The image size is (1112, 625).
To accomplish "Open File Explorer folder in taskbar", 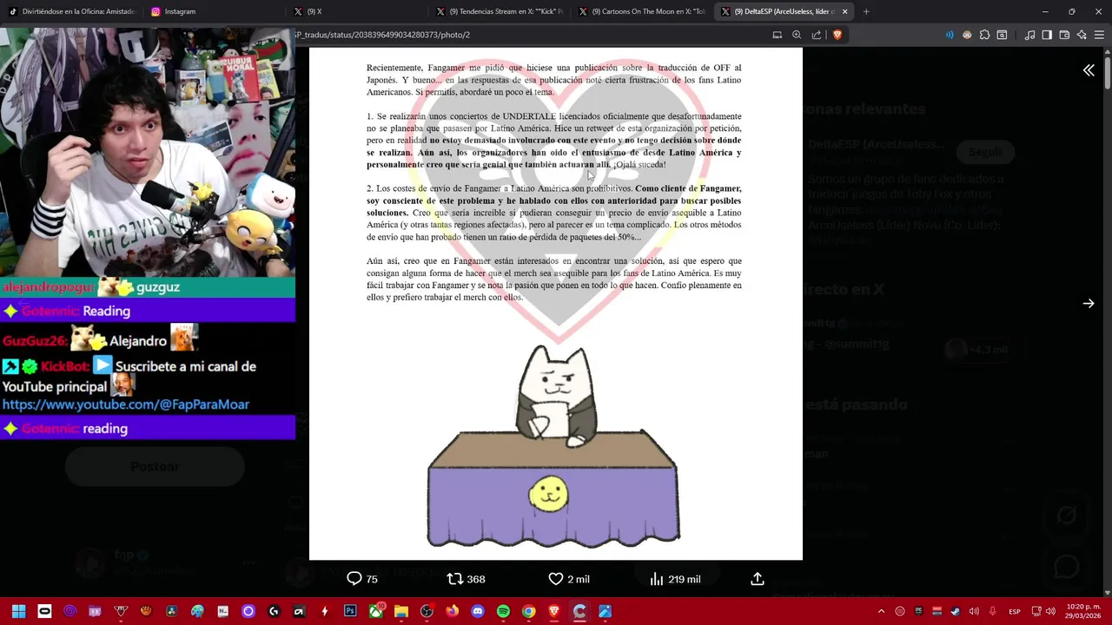I will [401, 611].
